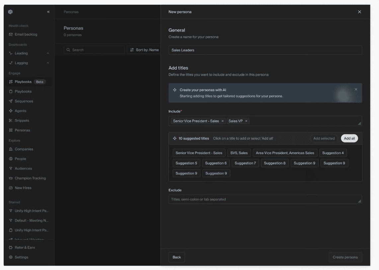Viewport: 379px width, 270px height.
Task: Expand the Lagging dashboards chevron
Action: click(48, 63)
